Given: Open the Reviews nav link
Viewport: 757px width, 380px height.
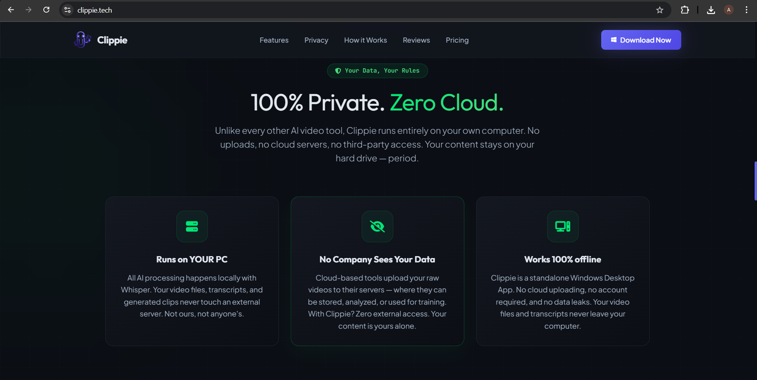Looking at the screenshot, I should [x=416, y=40].
